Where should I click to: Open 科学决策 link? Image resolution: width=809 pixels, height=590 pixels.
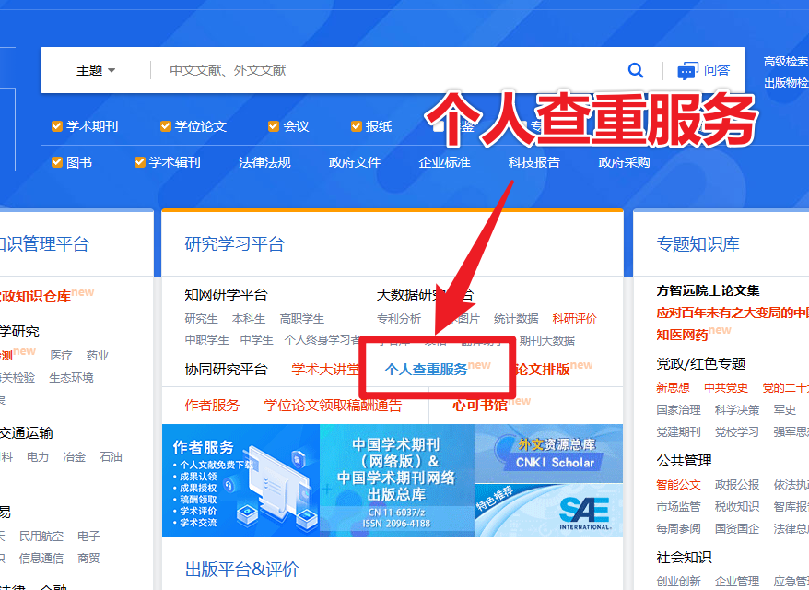coord(737,410)
